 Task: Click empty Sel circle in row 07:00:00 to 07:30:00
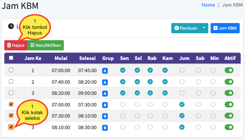point(137,104)
